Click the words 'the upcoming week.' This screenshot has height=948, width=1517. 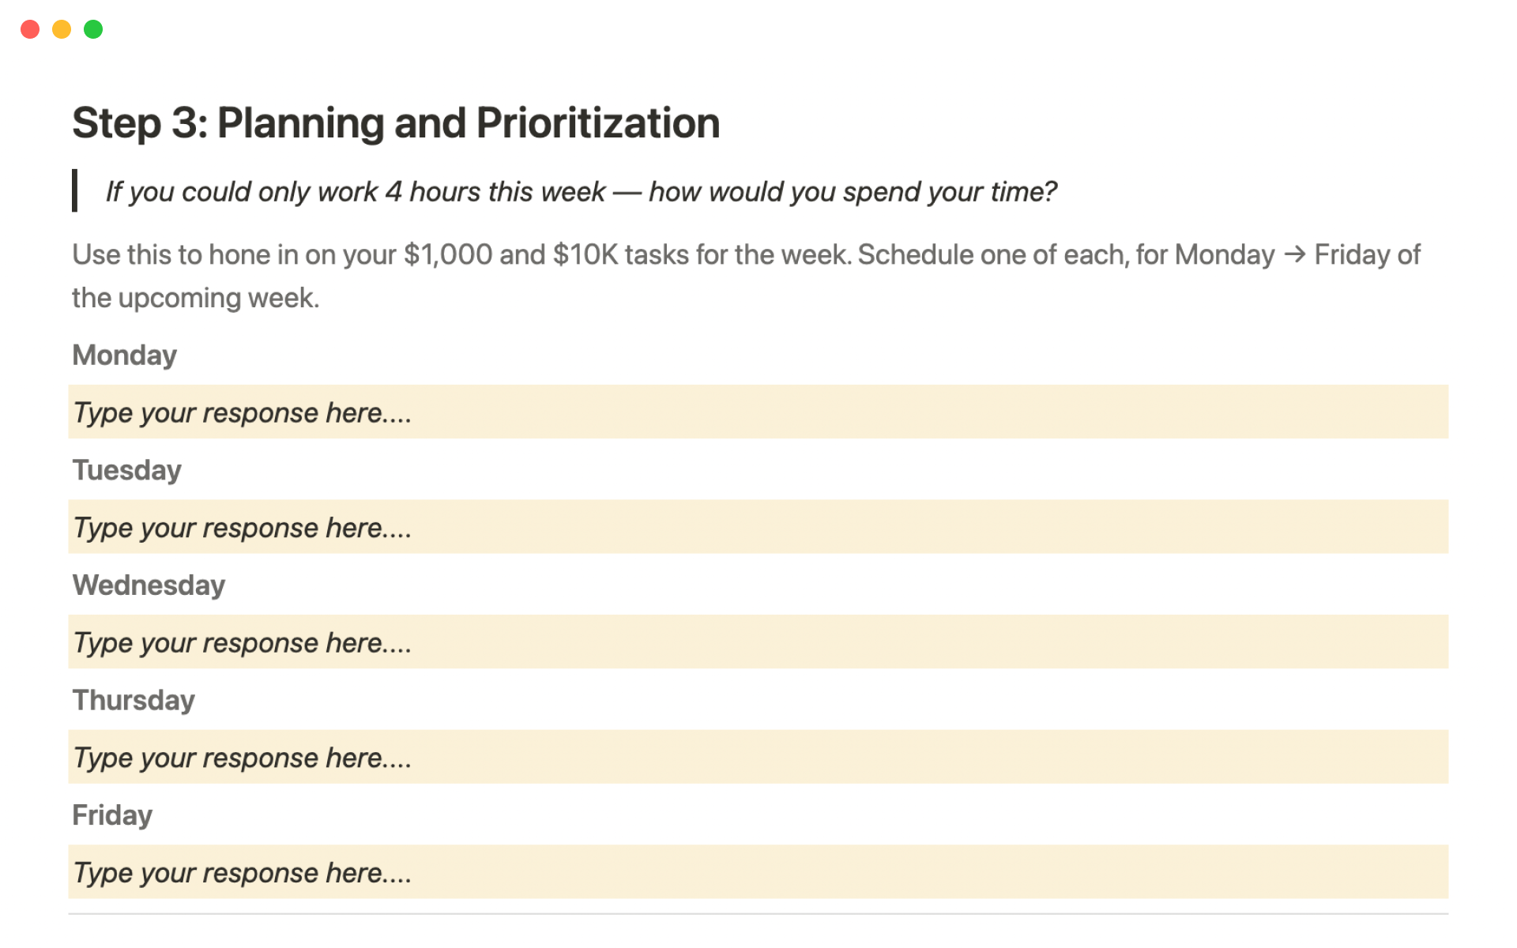coord(195,299)
